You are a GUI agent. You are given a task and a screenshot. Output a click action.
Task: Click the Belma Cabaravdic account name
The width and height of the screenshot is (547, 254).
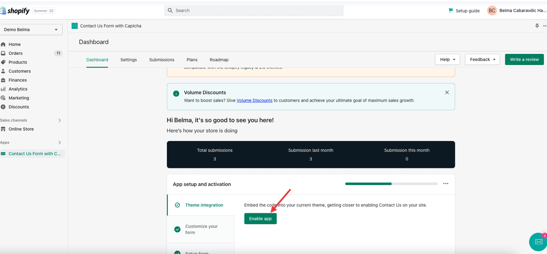pyautogui.click(x=523, y=10)
